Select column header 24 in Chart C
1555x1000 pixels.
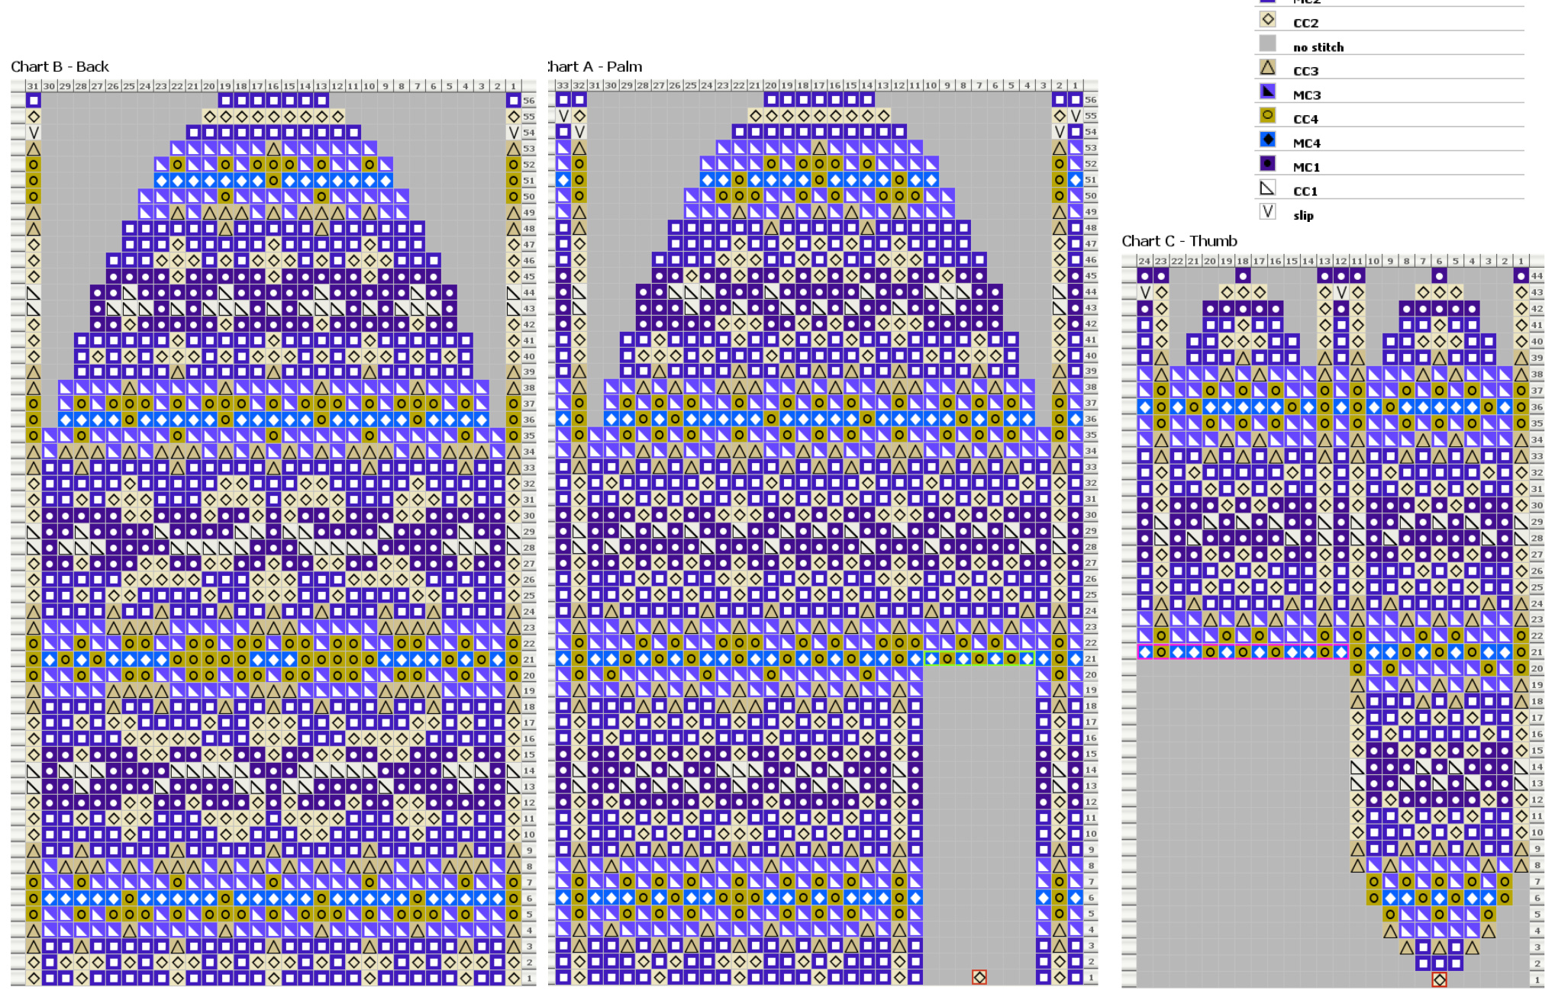(1144, 261)
